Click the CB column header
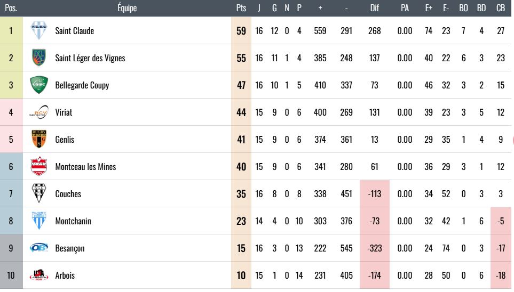Image resolution: width=514 pixels, height=292 pixels. click(x=501, y=8)
